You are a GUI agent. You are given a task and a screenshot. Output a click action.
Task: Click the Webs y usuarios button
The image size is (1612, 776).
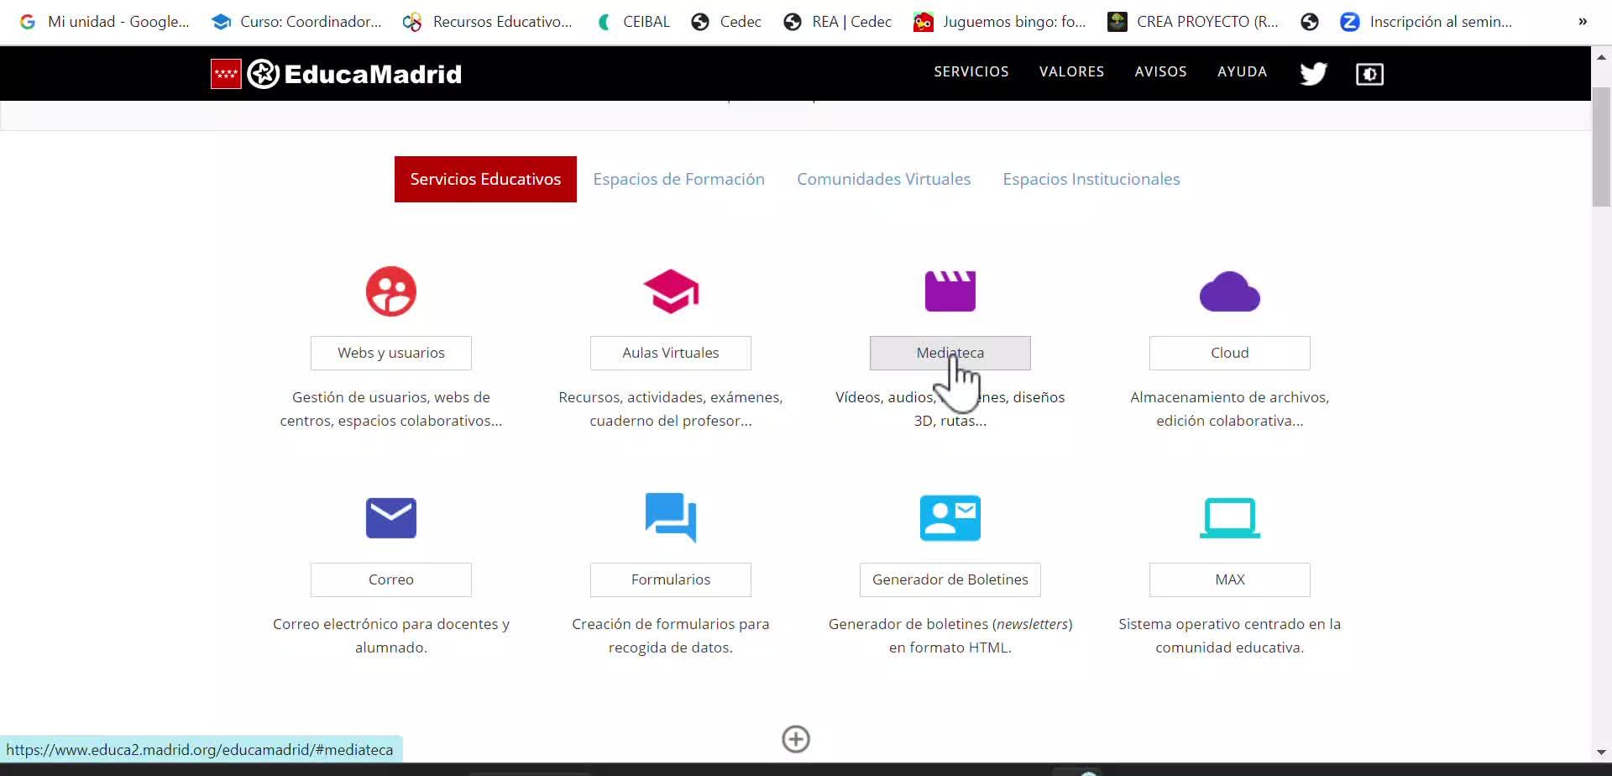click(391, 353)
